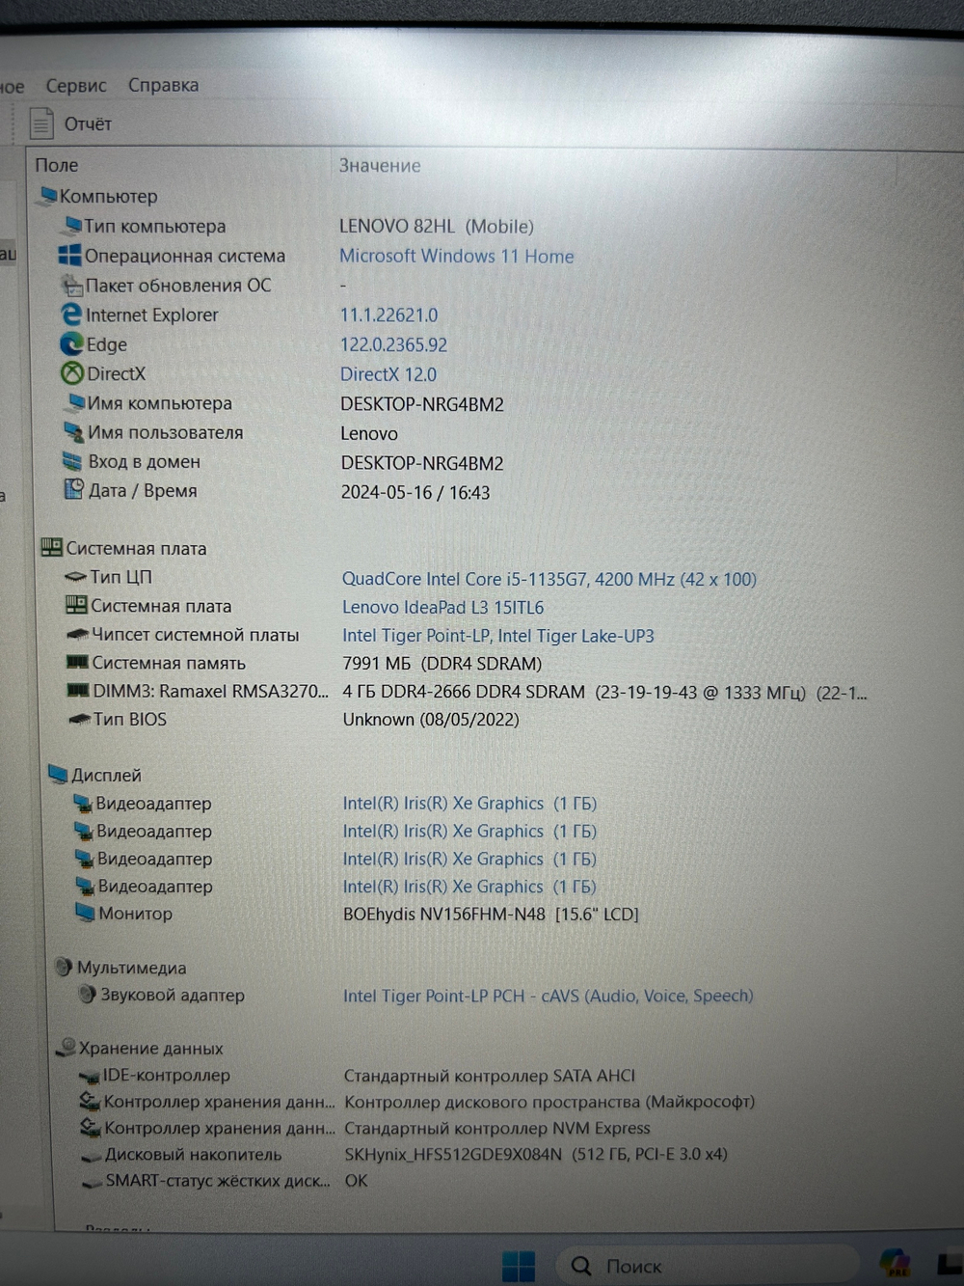Select the Edge browser icon
This screenshot has height=1286, width=964.
[x=71, y=344]
